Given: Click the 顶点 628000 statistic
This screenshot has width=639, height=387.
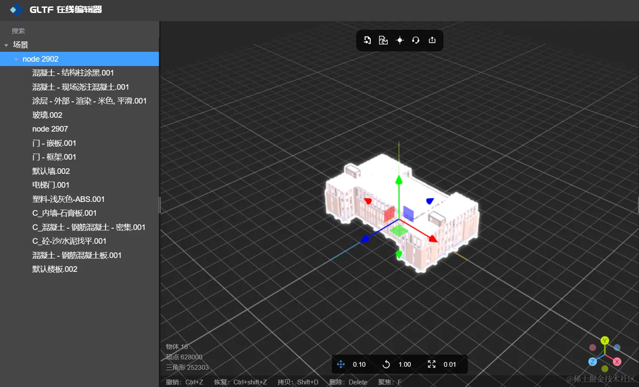Looking at the screenshot, I should (x=184, y=357).
